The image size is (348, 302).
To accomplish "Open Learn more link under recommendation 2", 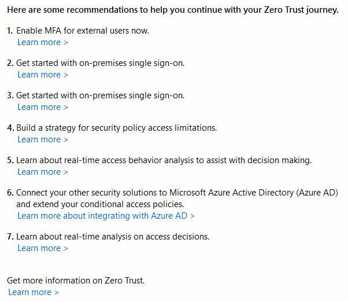I will [x=43, y=75].
